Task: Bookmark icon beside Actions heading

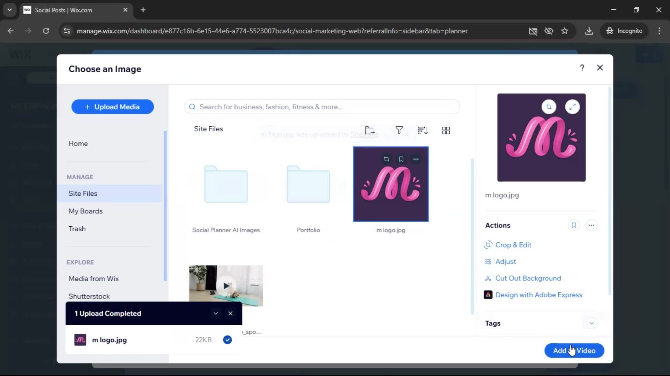Action: [x=574, y=225]
